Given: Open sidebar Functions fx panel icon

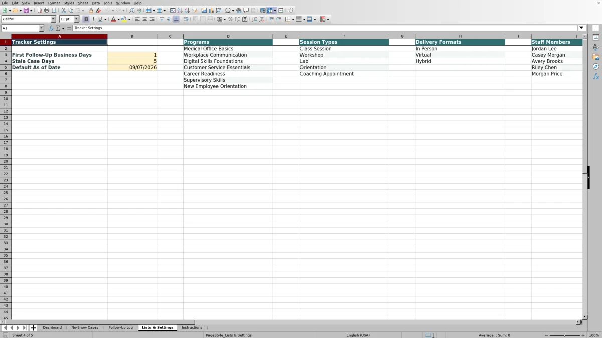Looking at the screenshot, I should 596,76.
